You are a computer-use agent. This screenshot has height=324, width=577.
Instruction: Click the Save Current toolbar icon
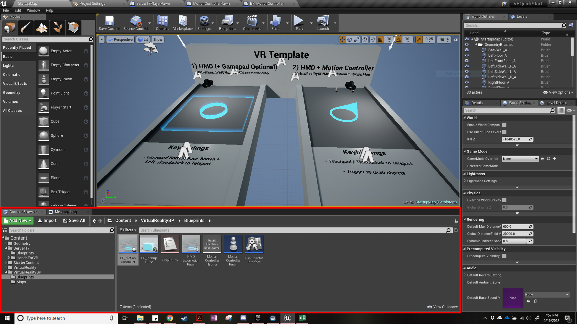[109, 23]
